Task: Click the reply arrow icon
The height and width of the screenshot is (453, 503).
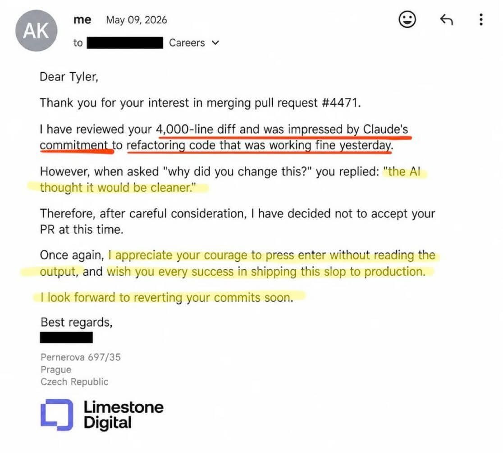Action: 446,19
